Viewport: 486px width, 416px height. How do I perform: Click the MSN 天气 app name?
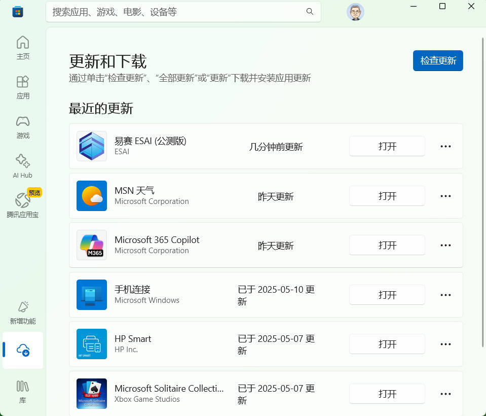[x=134, y=190]
